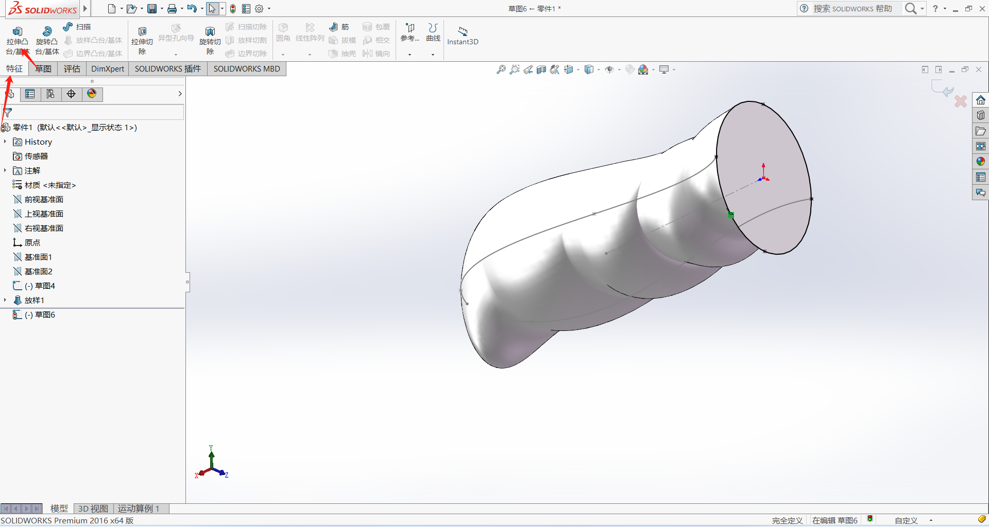Open the ConfigurationManager tab icon
The image size is (989, 527).
(50, 94)
